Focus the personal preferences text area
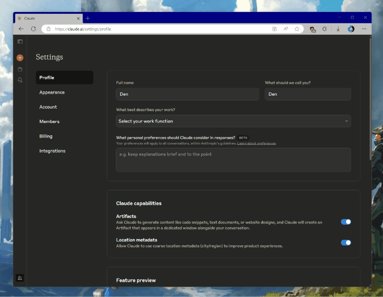Screen dimensions: 383x297 [234, 160]
